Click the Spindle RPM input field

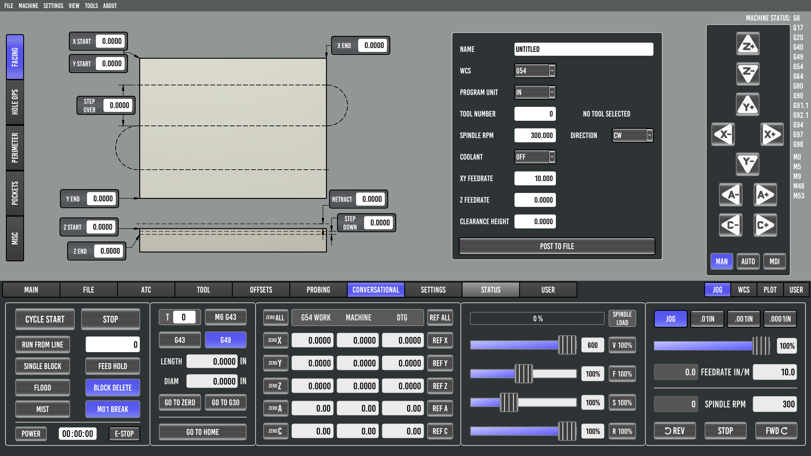[x=535, y=136]
